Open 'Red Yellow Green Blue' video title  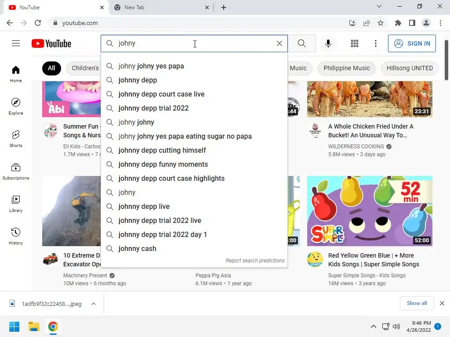coord(374,260)
